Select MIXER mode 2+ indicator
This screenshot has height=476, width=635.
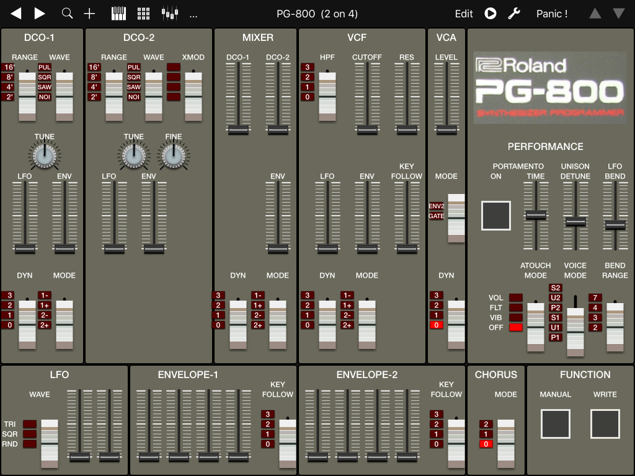[x=258, y=325]
